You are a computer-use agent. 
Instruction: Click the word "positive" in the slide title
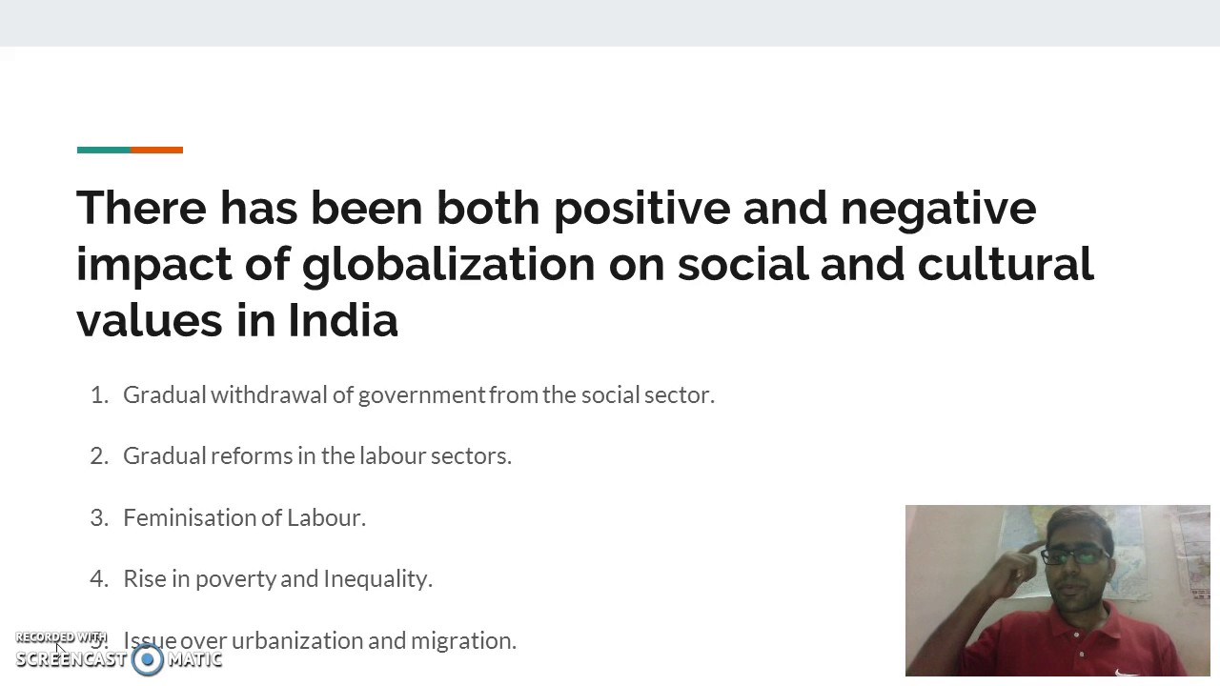[x=640, y=208]
